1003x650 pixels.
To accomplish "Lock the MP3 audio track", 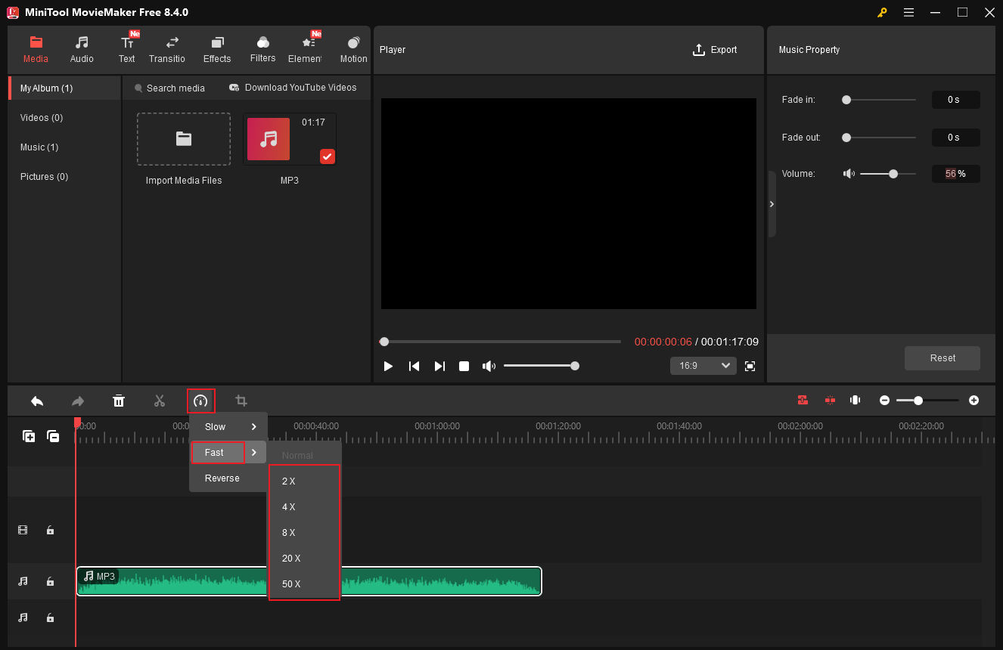I will [50, 581].
